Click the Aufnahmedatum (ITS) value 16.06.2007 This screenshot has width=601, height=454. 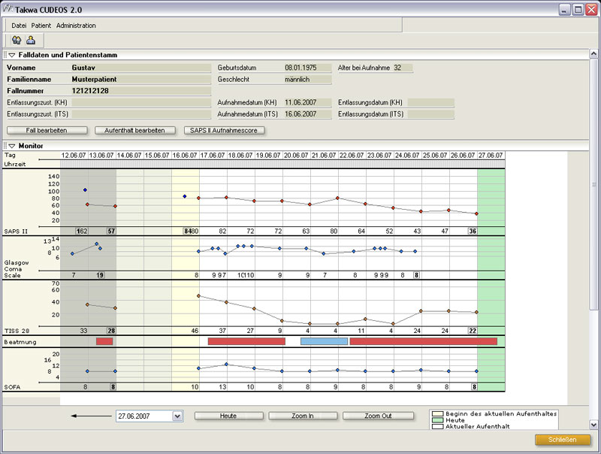[307, 114]
